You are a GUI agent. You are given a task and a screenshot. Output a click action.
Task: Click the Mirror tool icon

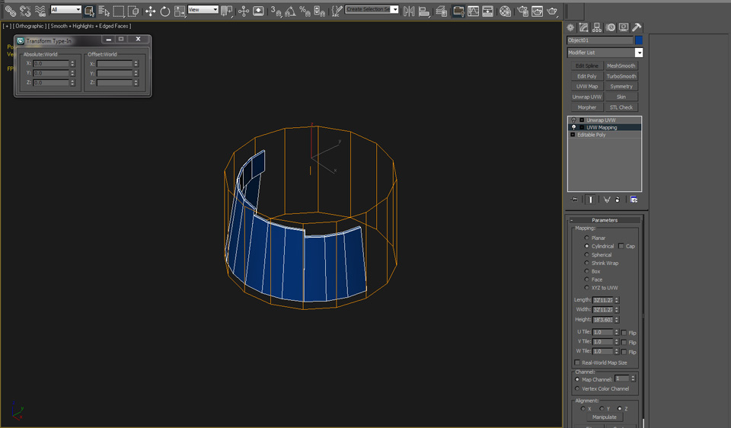tap(409, 11)
